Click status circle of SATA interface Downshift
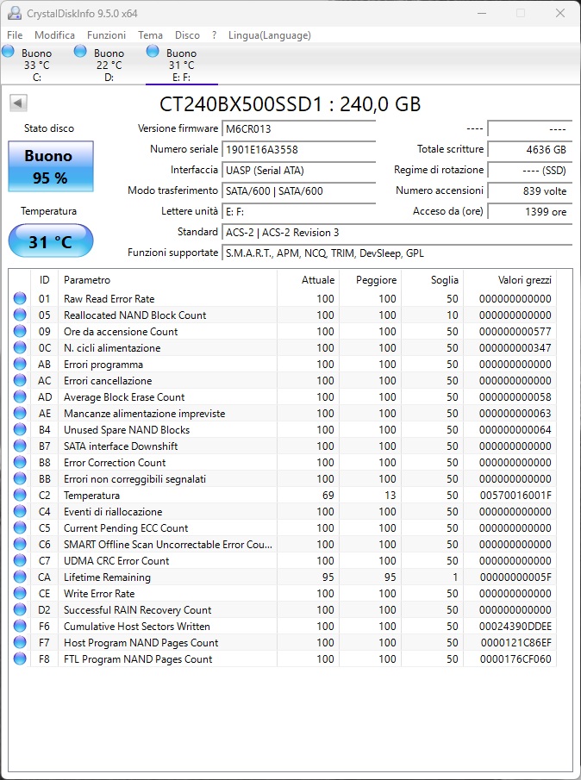 click(x=20, y=446)
